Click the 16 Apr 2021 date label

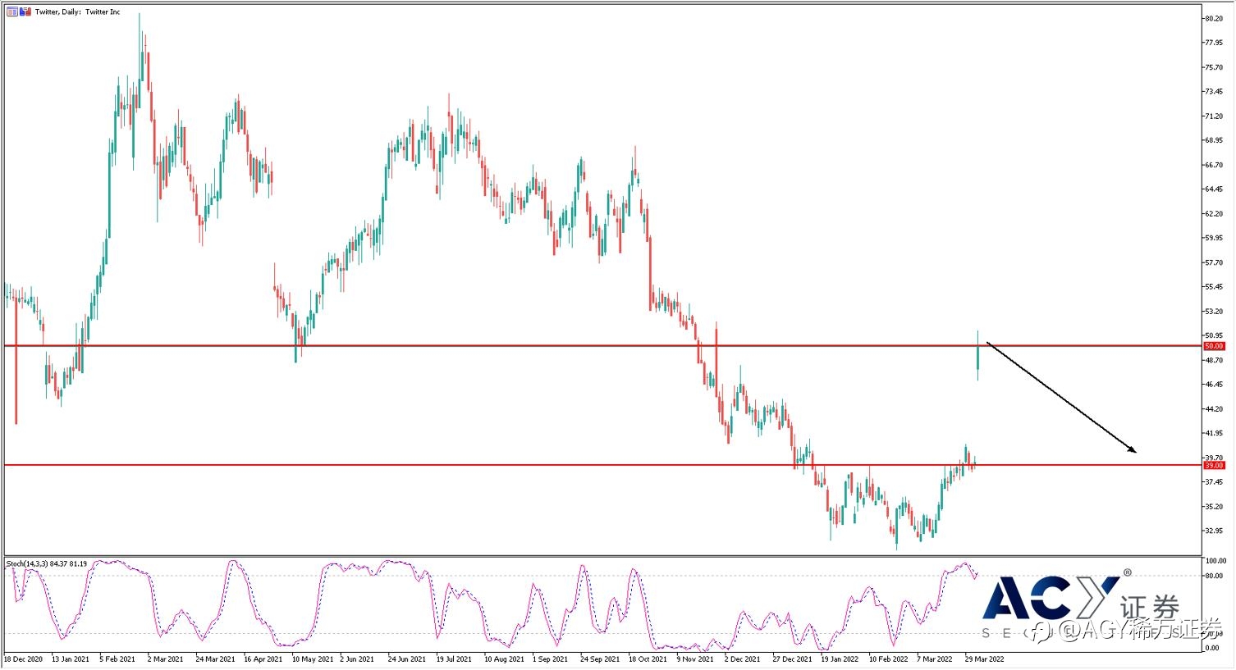pyautogui.click(x=263, y=659)
